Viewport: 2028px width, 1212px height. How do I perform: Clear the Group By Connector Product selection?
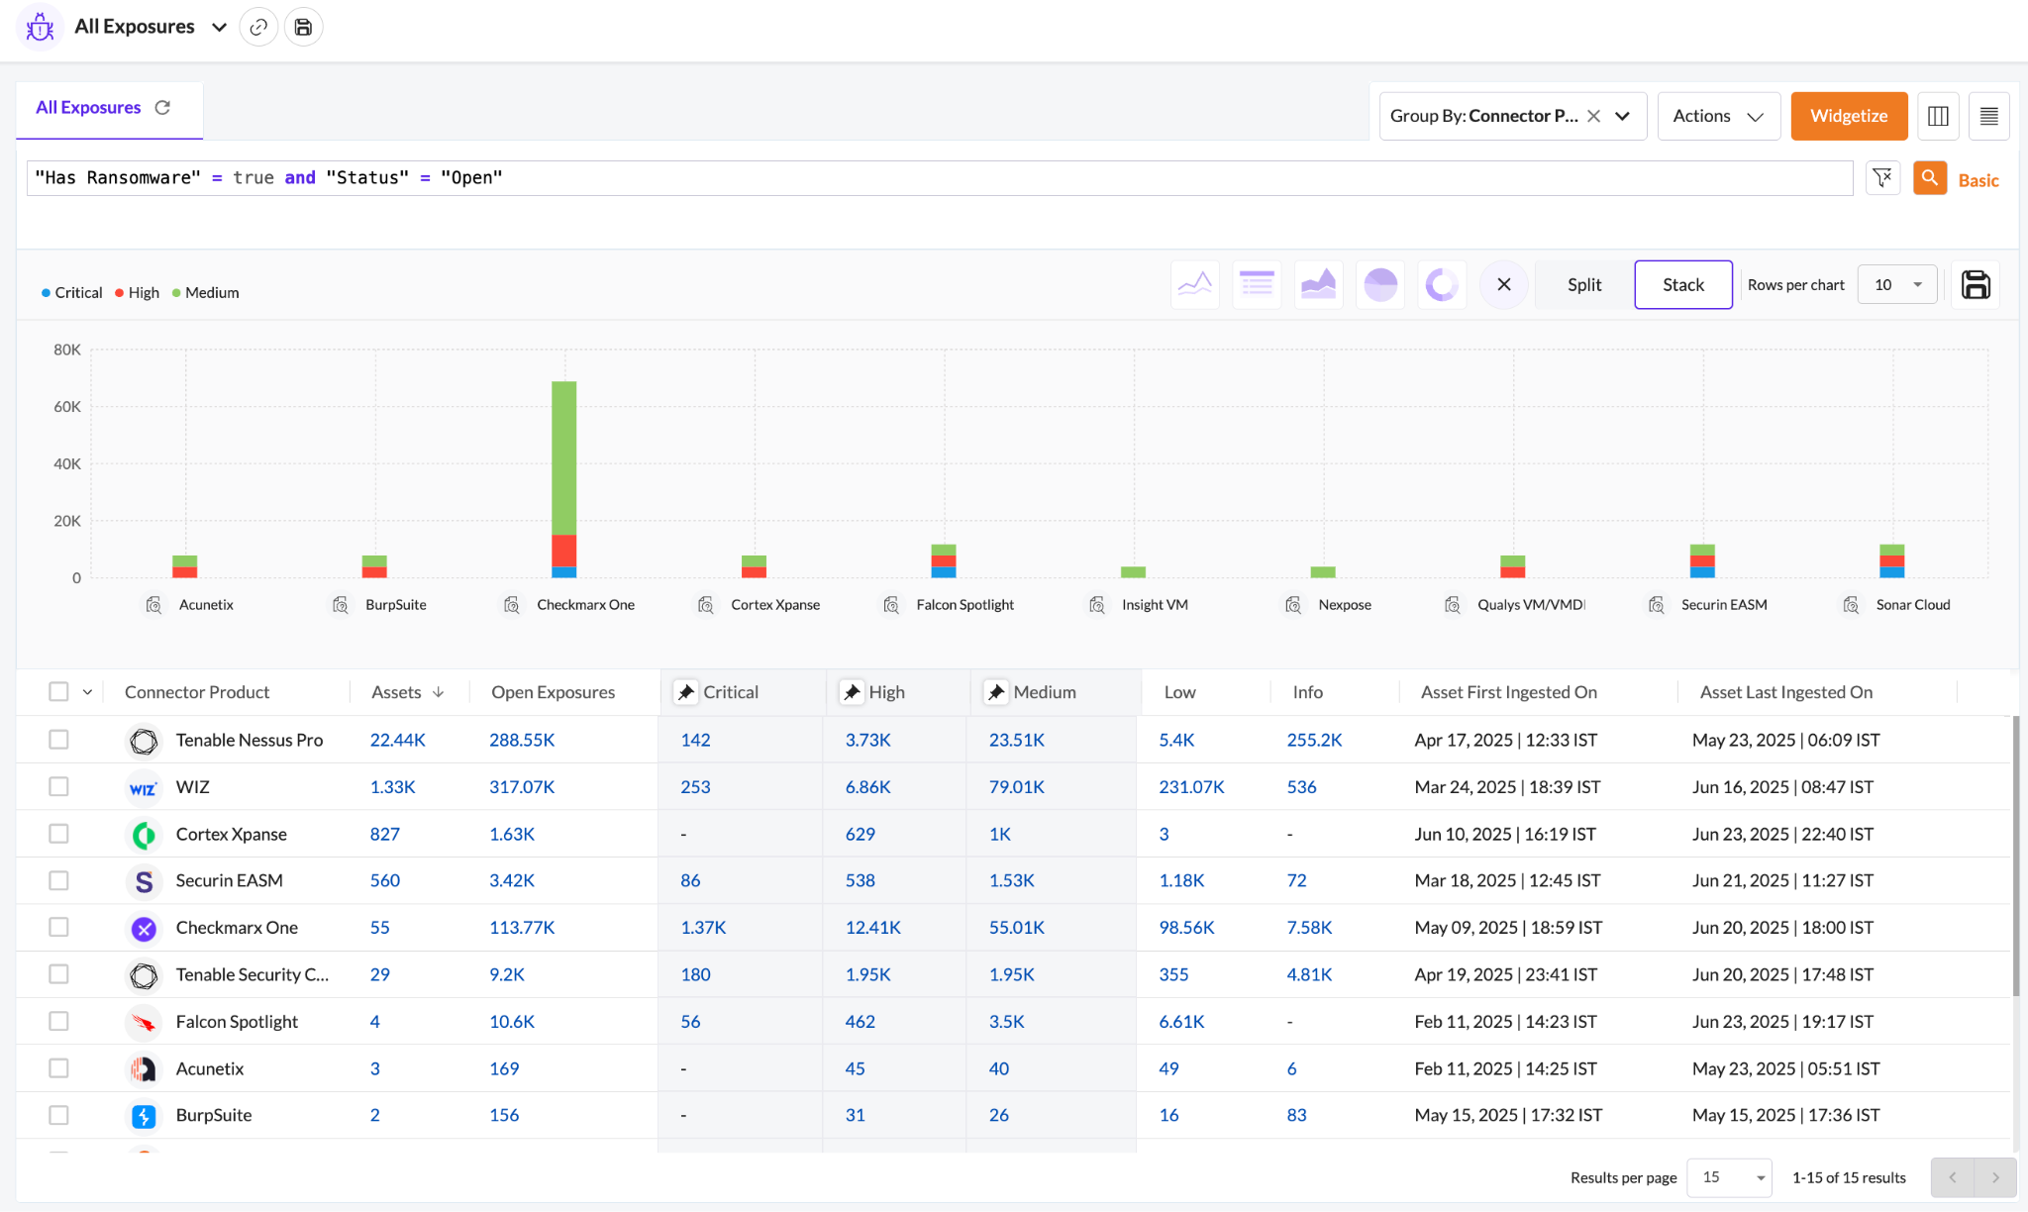tap(1593, 116)
